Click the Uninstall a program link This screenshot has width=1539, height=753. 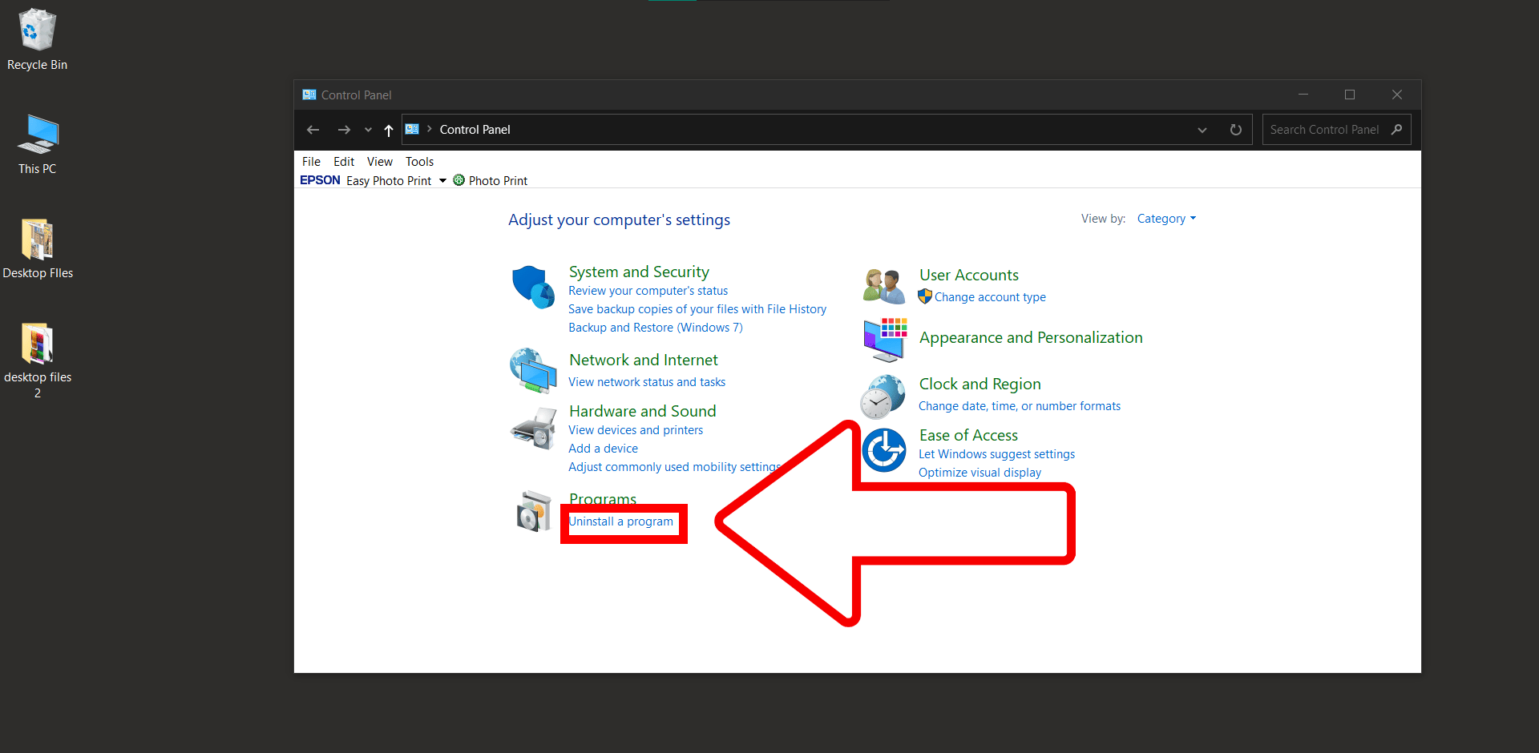coord(621,521)
